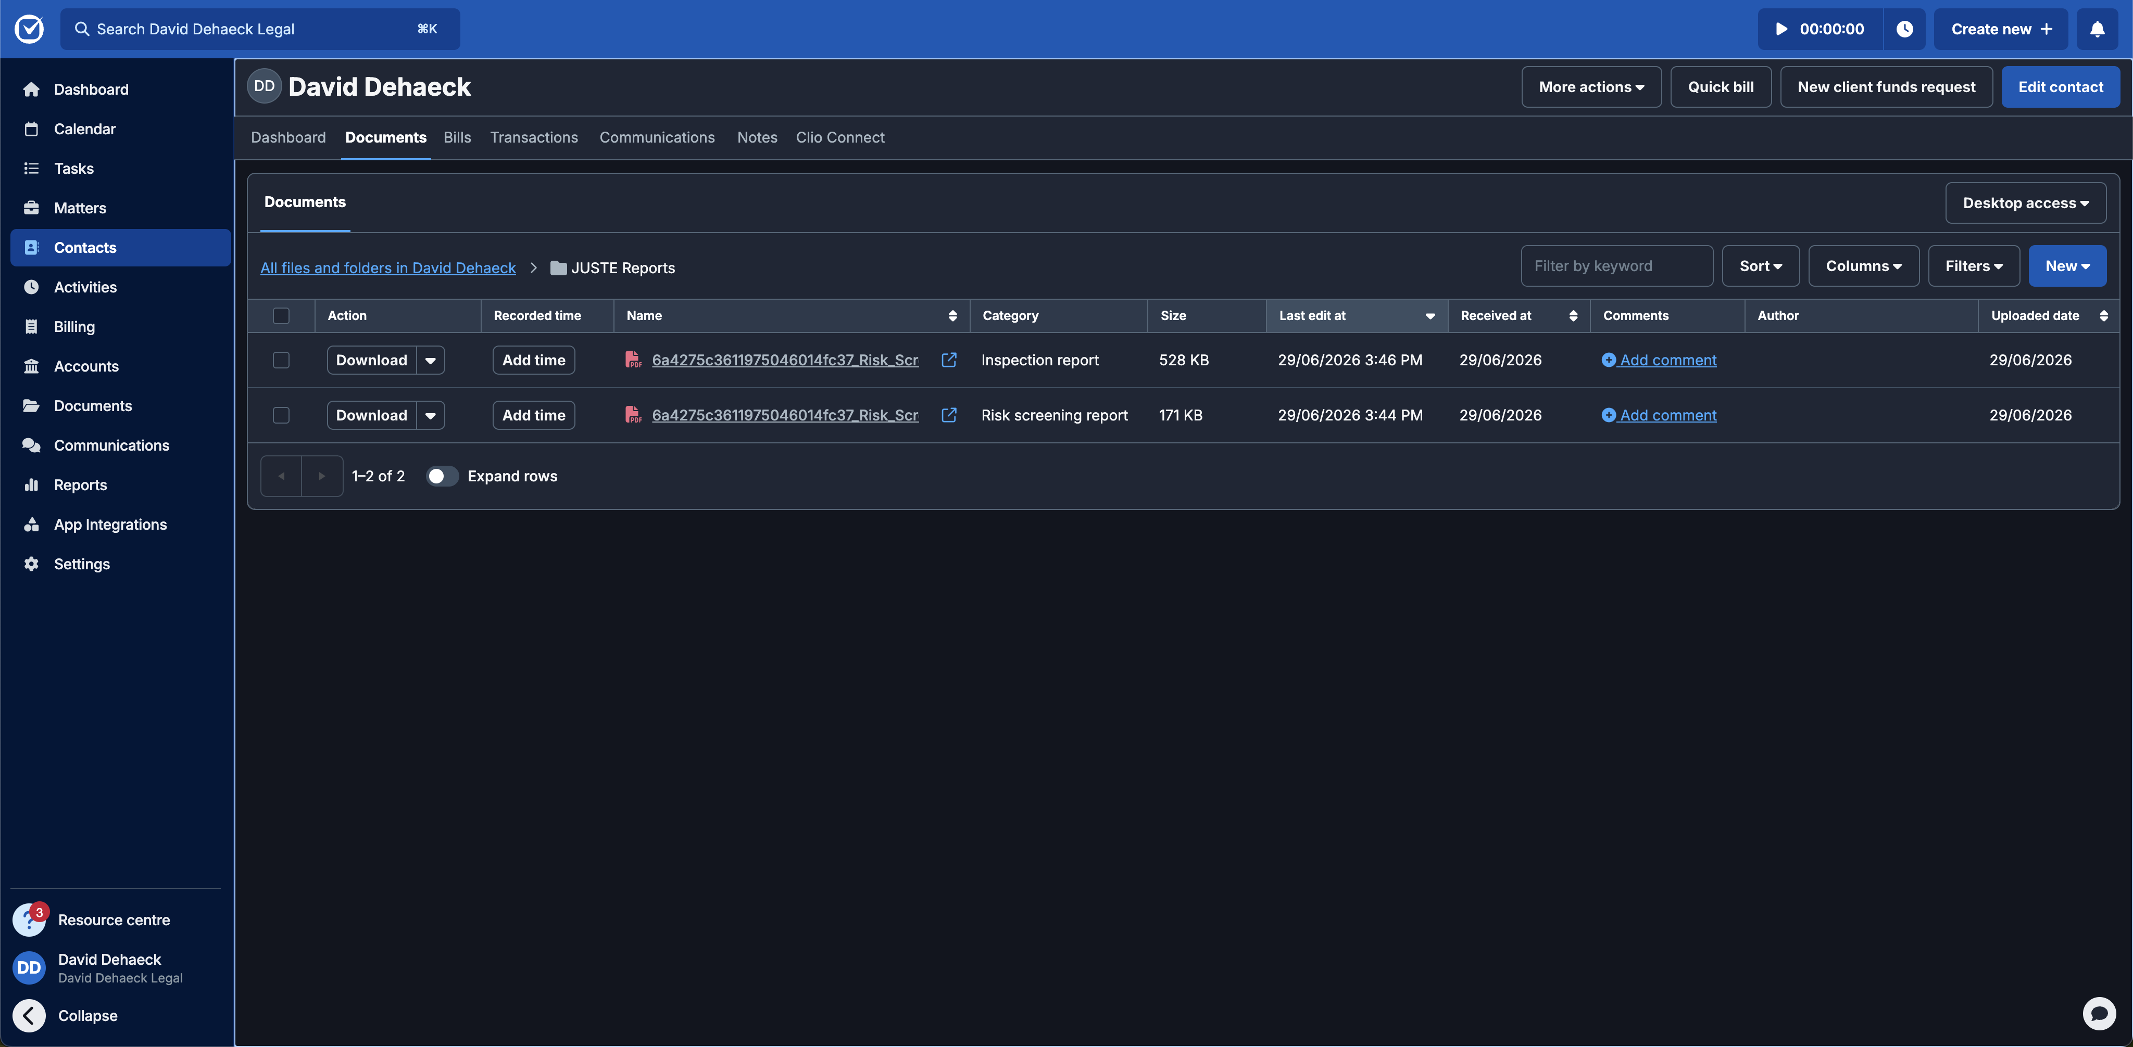Expand Download options for Risk screening report row
Viewport: 2133px width, 1047px height.
(431, 415)
